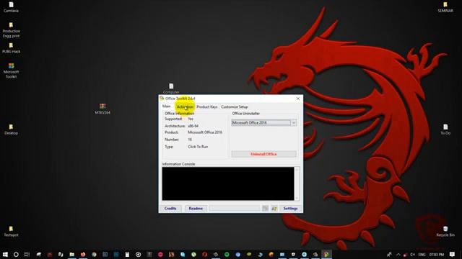462x259 pixels.
Task: Select the Recycle Bin icon
Action: click(445, 232)
